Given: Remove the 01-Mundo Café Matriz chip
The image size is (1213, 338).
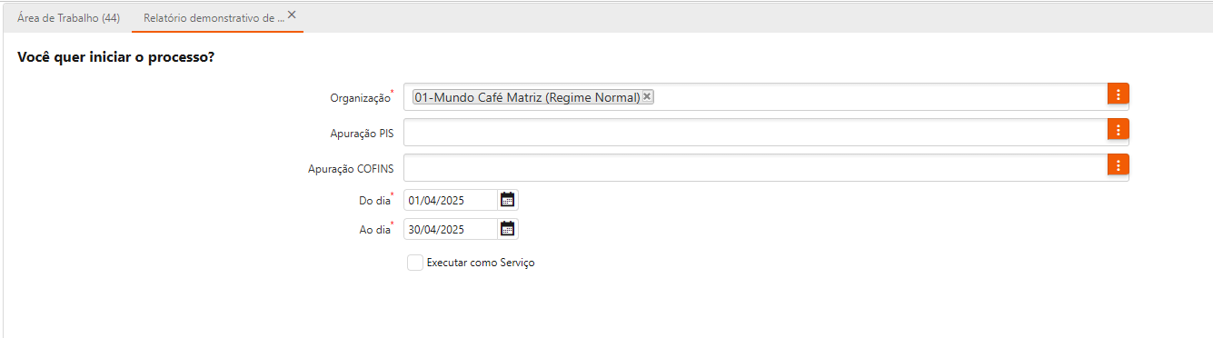Looking at the screenshot, I should point(647,96).
